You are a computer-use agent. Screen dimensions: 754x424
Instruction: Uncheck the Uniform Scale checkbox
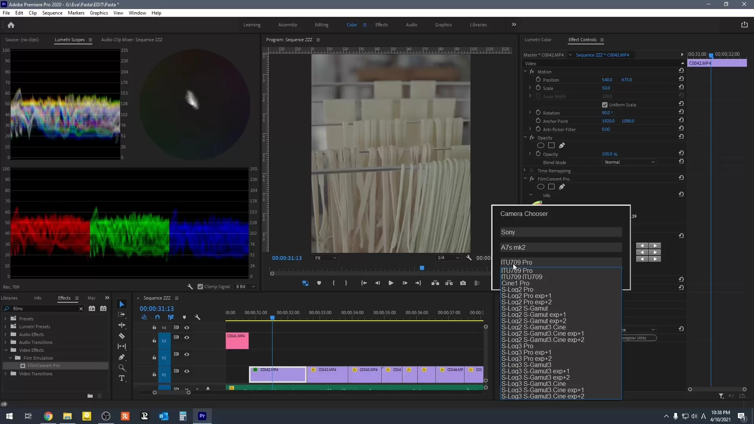point(605,105)
